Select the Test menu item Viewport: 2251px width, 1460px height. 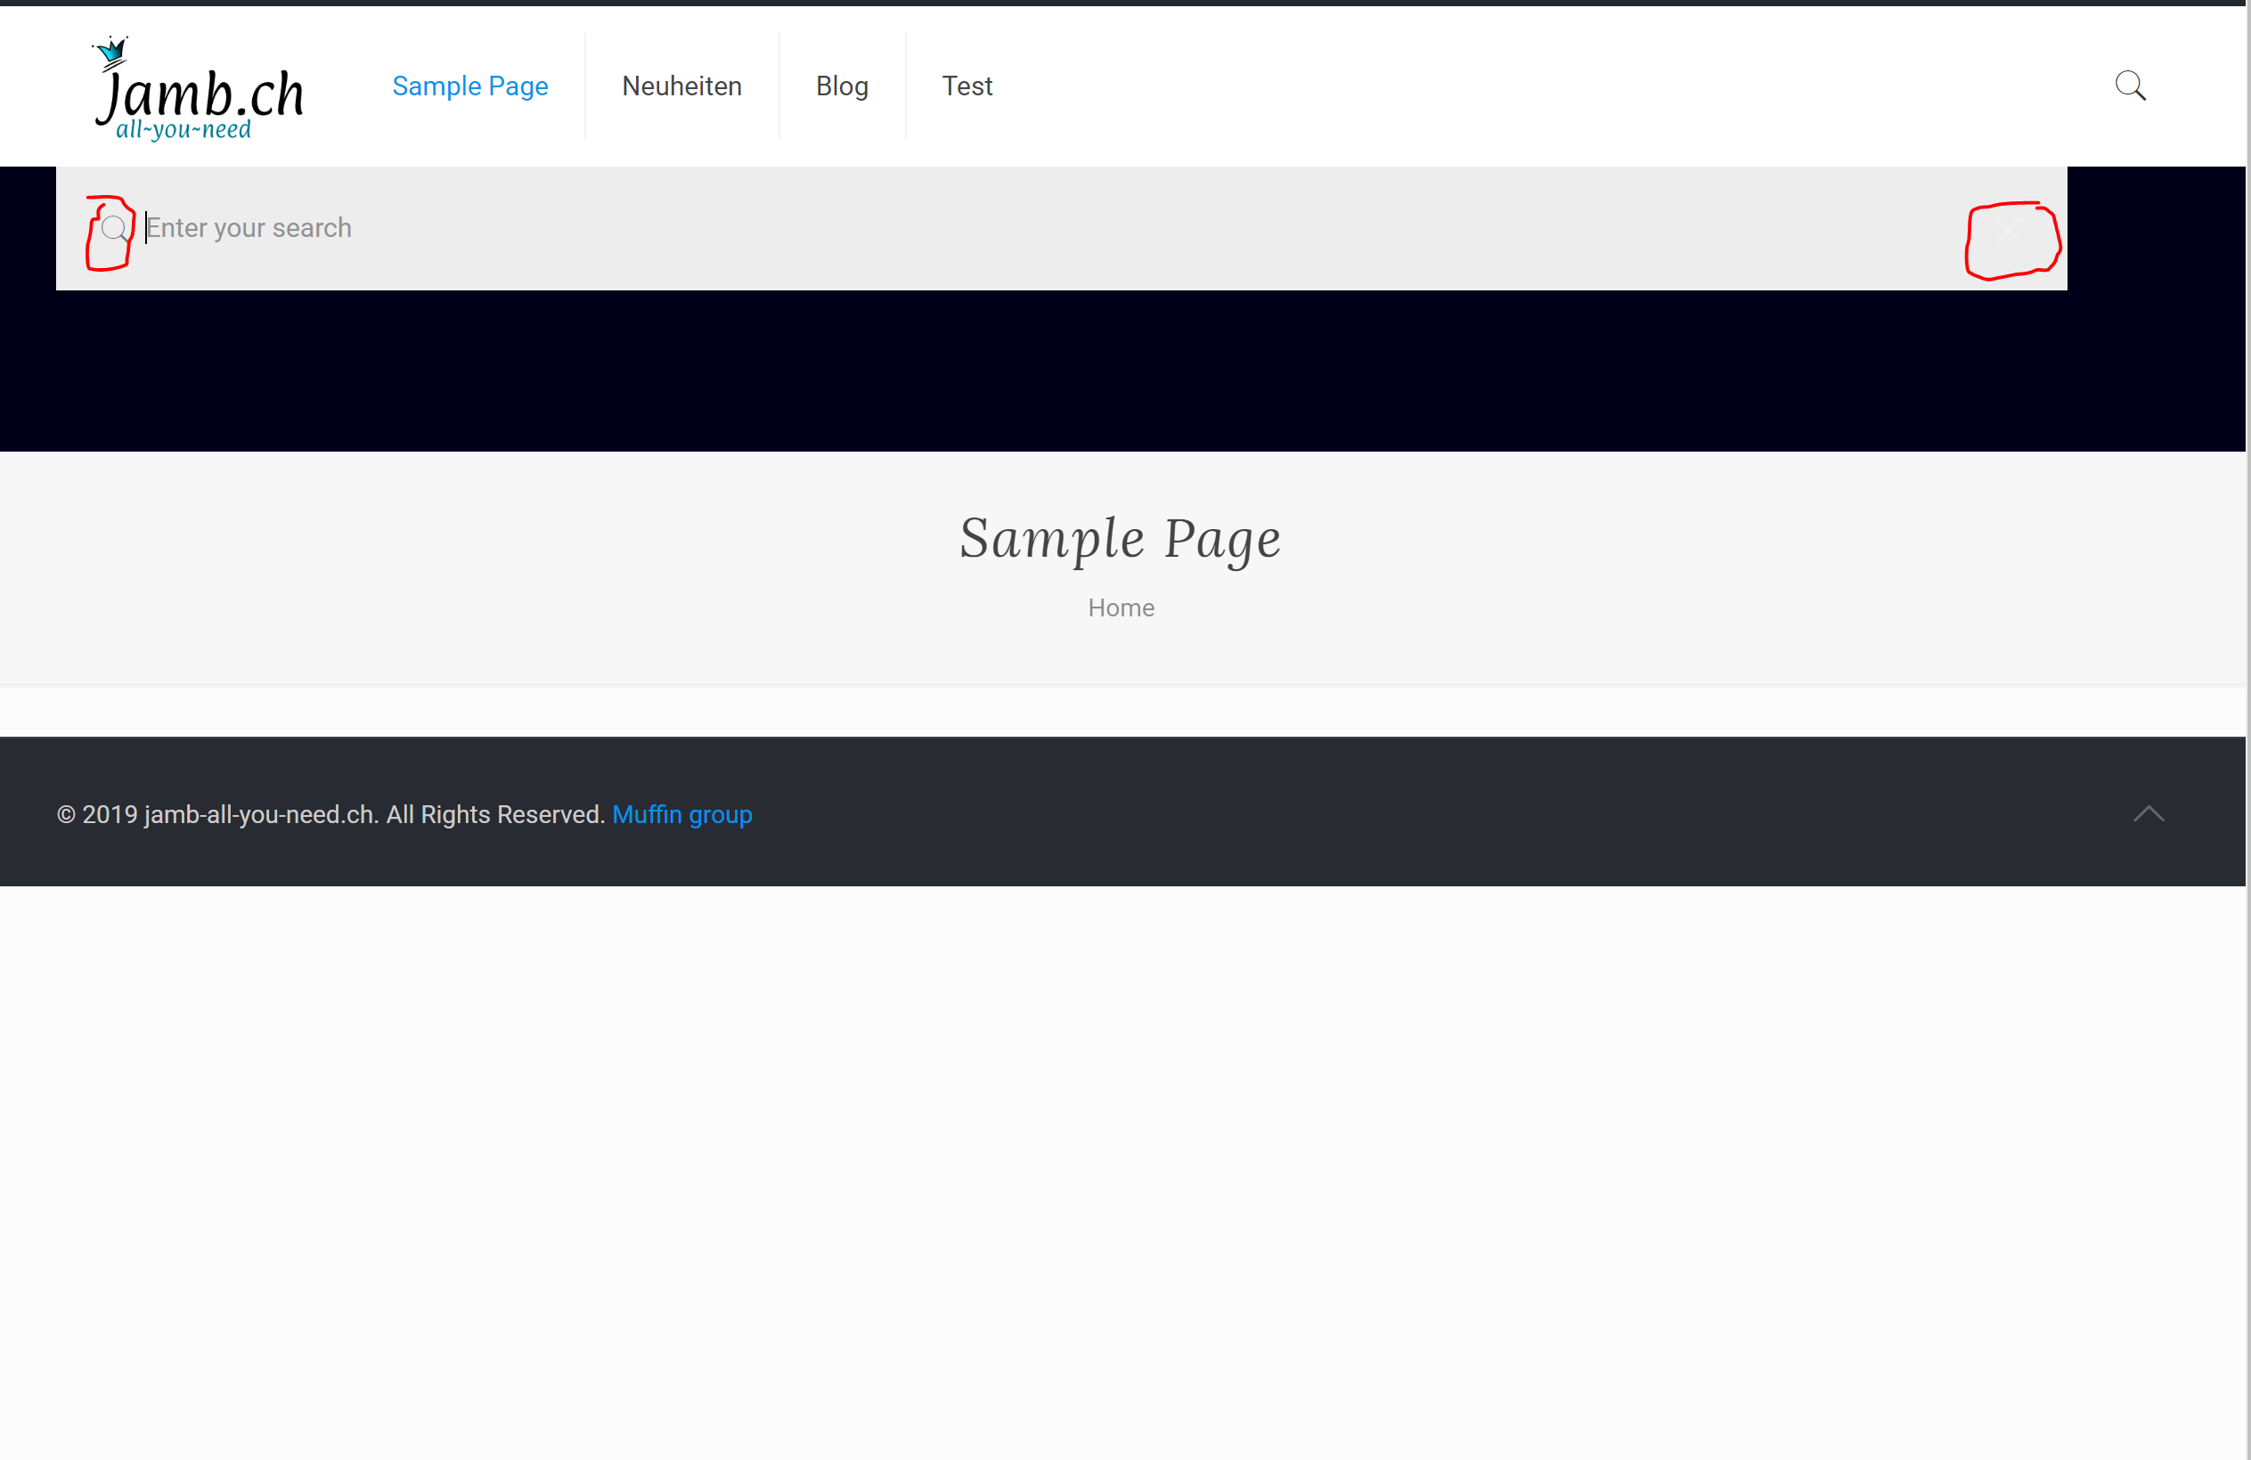pos(966,86)
